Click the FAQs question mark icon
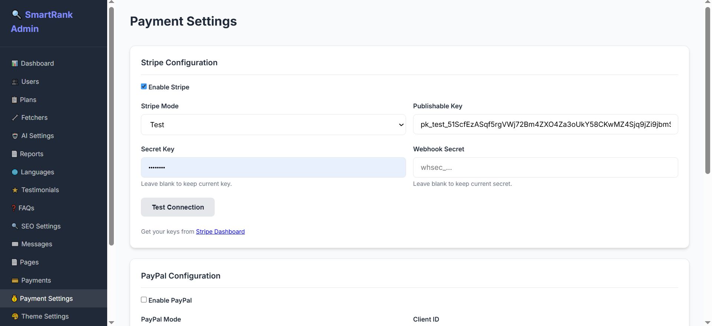 click(x=14, y=208)
